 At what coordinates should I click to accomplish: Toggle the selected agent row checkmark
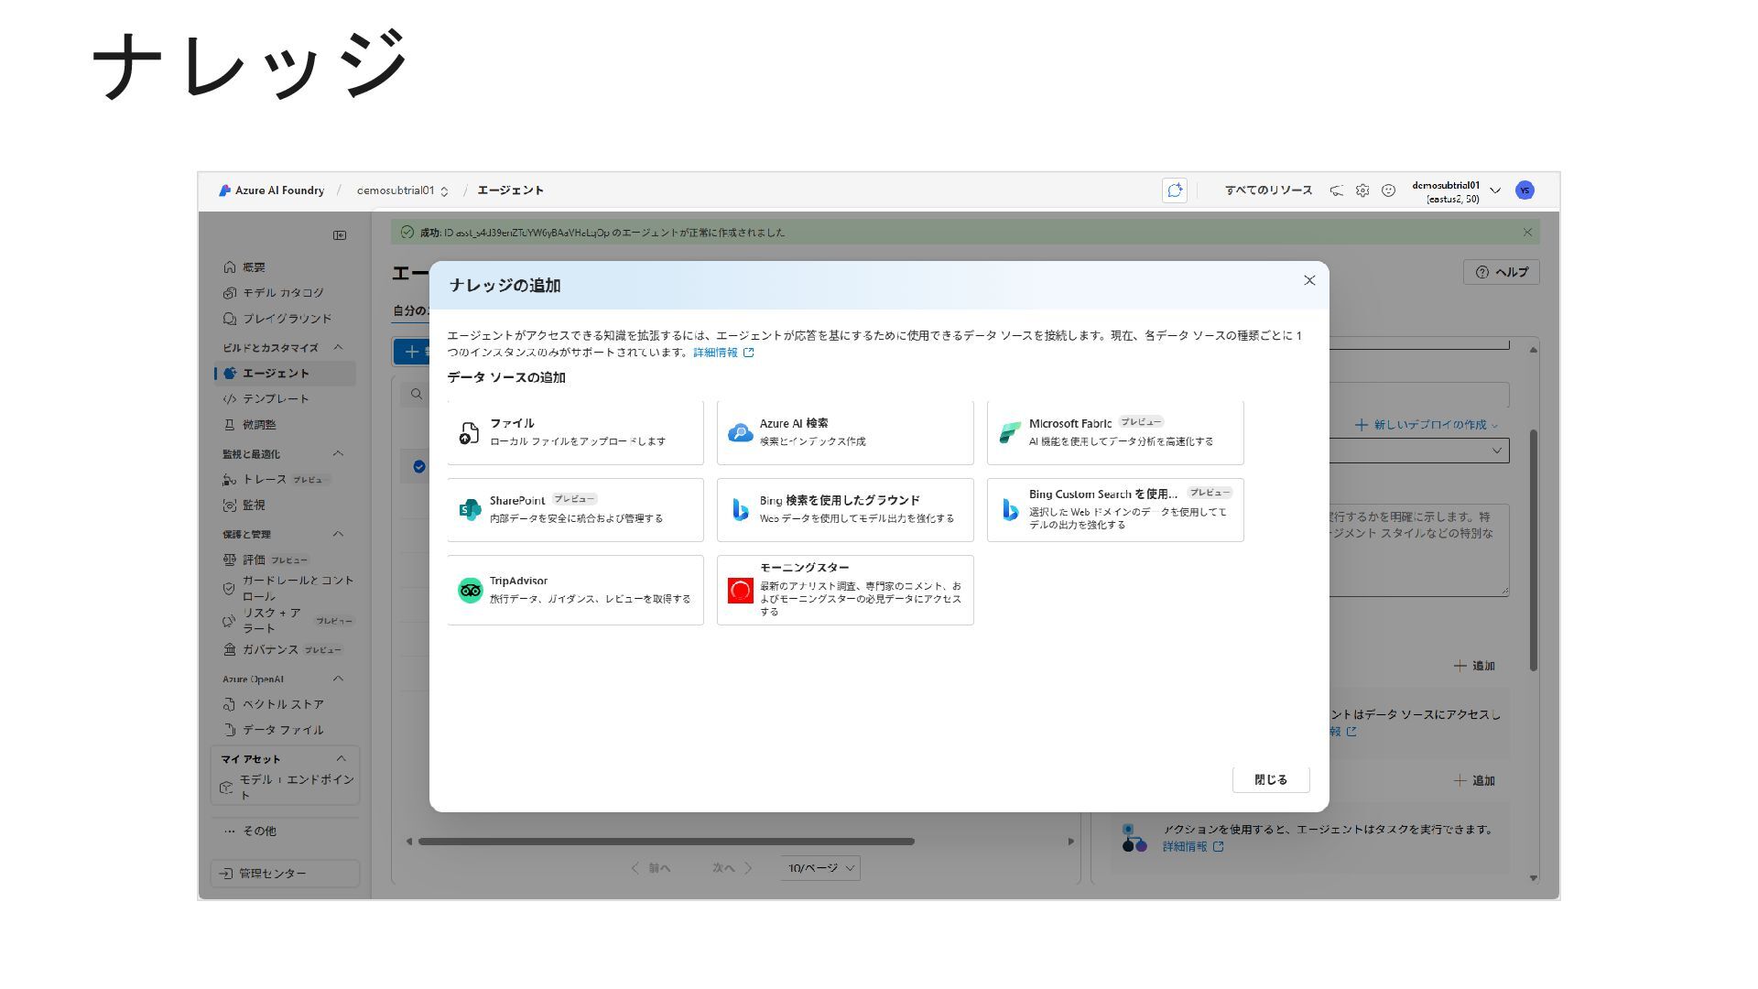(419, 467)
